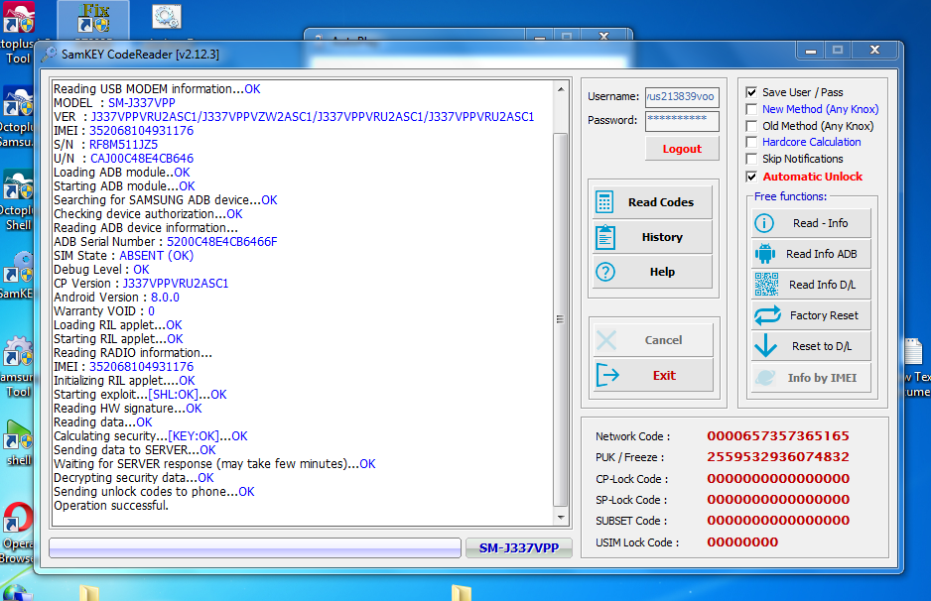The width and height of the screenshot is (931, 601).
Task: Click the Exit button
Action: (653, 375)
